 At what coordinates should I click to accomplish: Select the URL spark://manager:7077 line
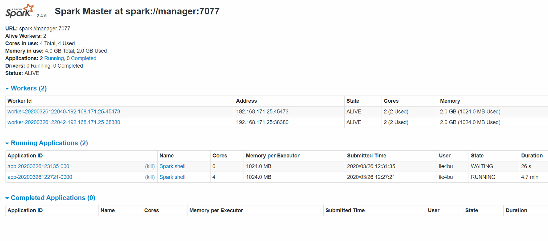point(38,28)
